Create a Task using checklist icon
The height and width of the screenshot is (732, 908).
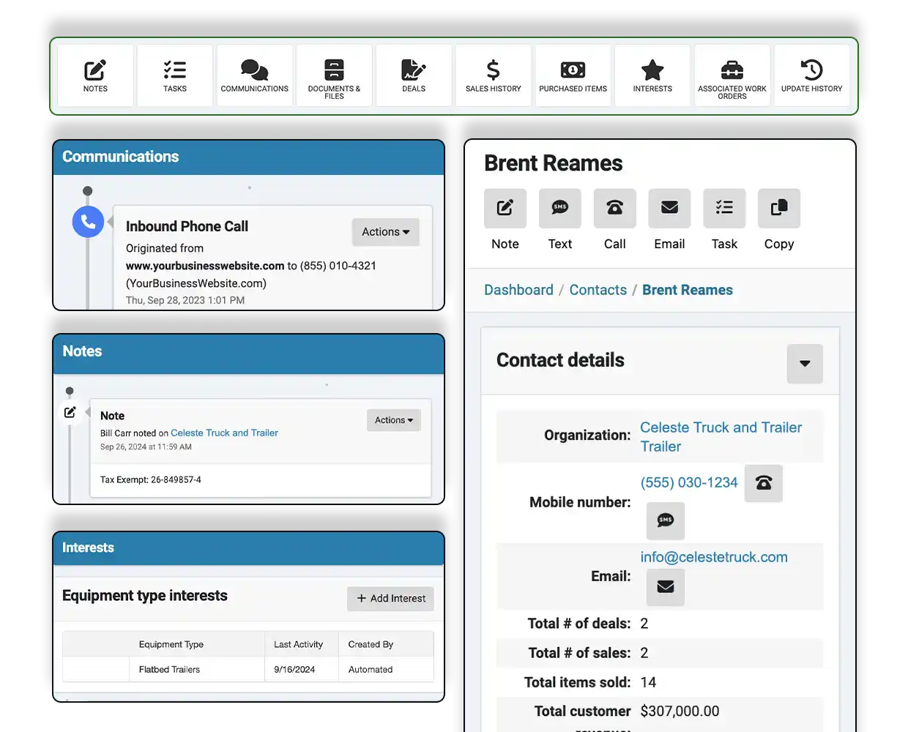point(724,209)
